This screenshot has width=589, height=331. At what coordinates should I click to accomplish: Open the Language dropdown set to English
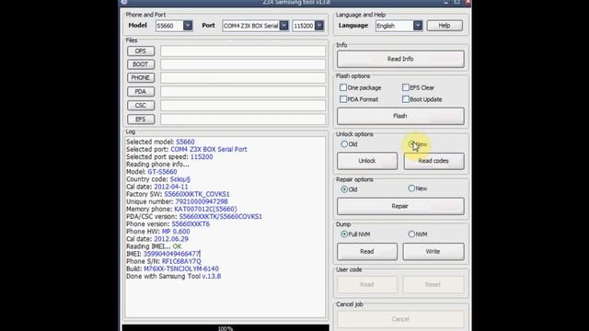418,26
